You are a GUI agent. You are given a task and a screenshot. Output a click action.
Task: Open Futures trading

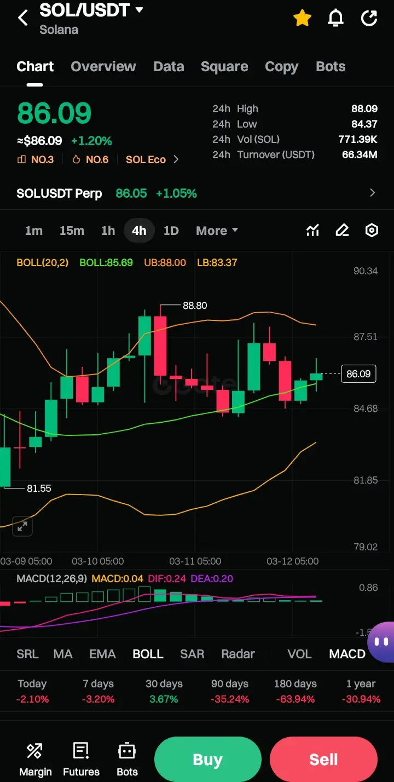(81, 760)
